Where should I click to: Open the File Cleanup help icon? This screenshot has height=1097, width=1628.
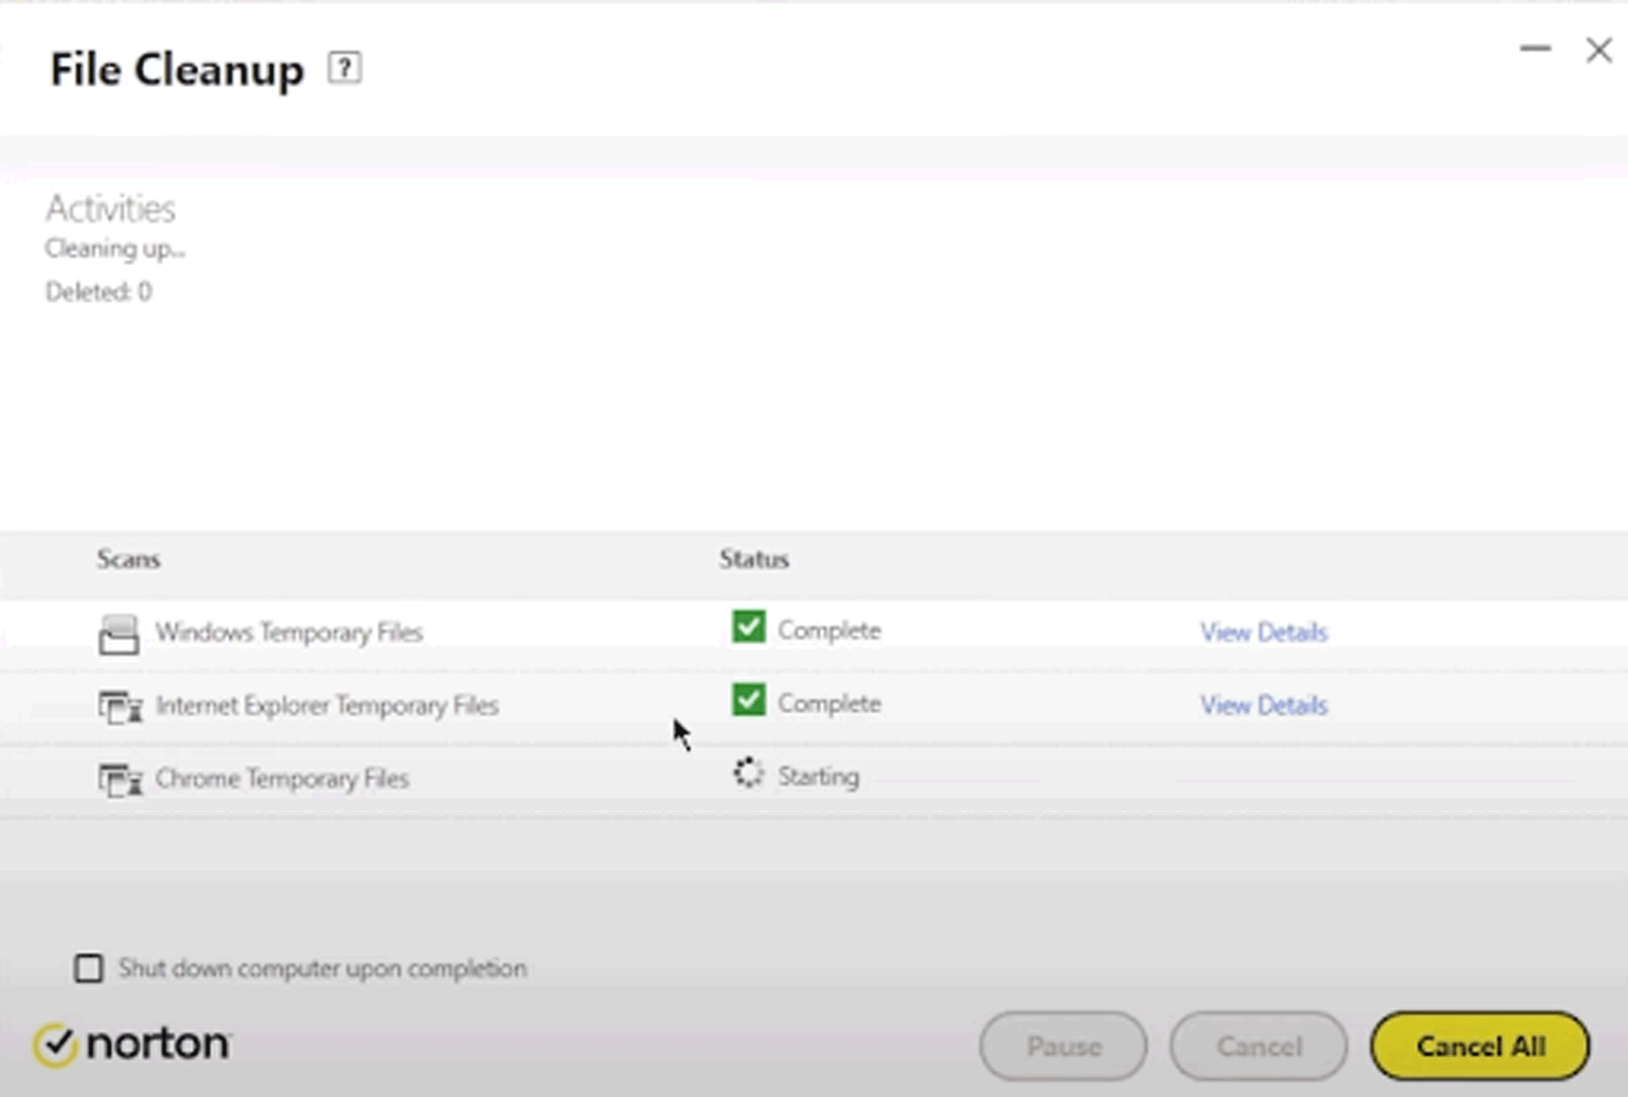pyautogui.click(x=344, y=68)
